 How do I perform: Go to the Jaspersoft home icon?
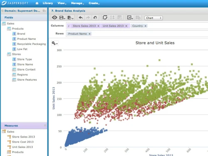pos(37,3)
